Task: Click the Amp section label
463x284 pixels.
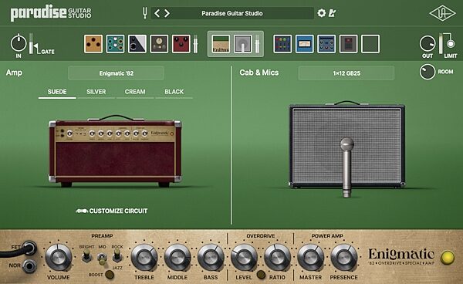Action: click(14, 73)
